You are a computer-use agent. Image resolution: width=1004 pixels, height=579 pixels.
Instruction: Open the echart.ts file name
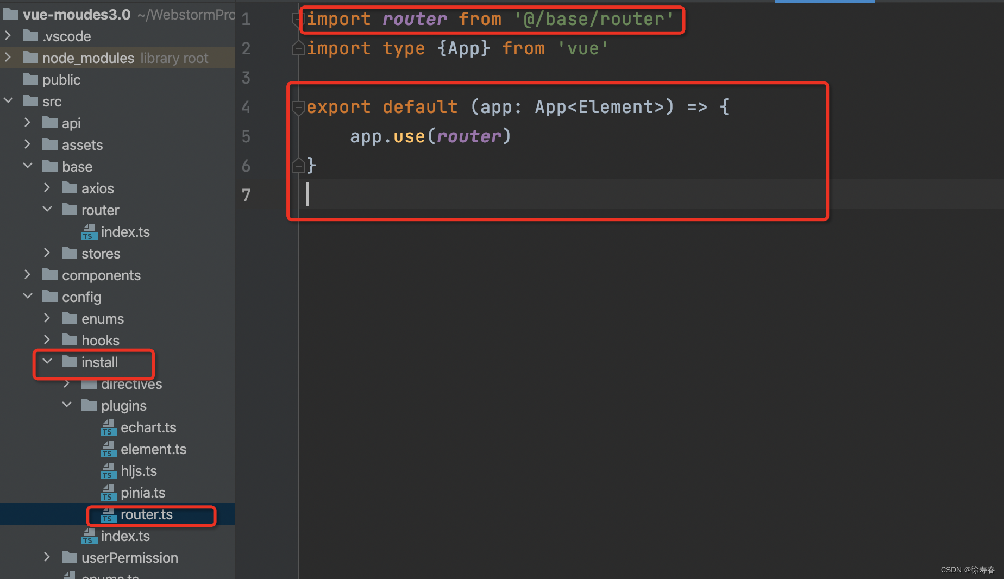[148, 427]
